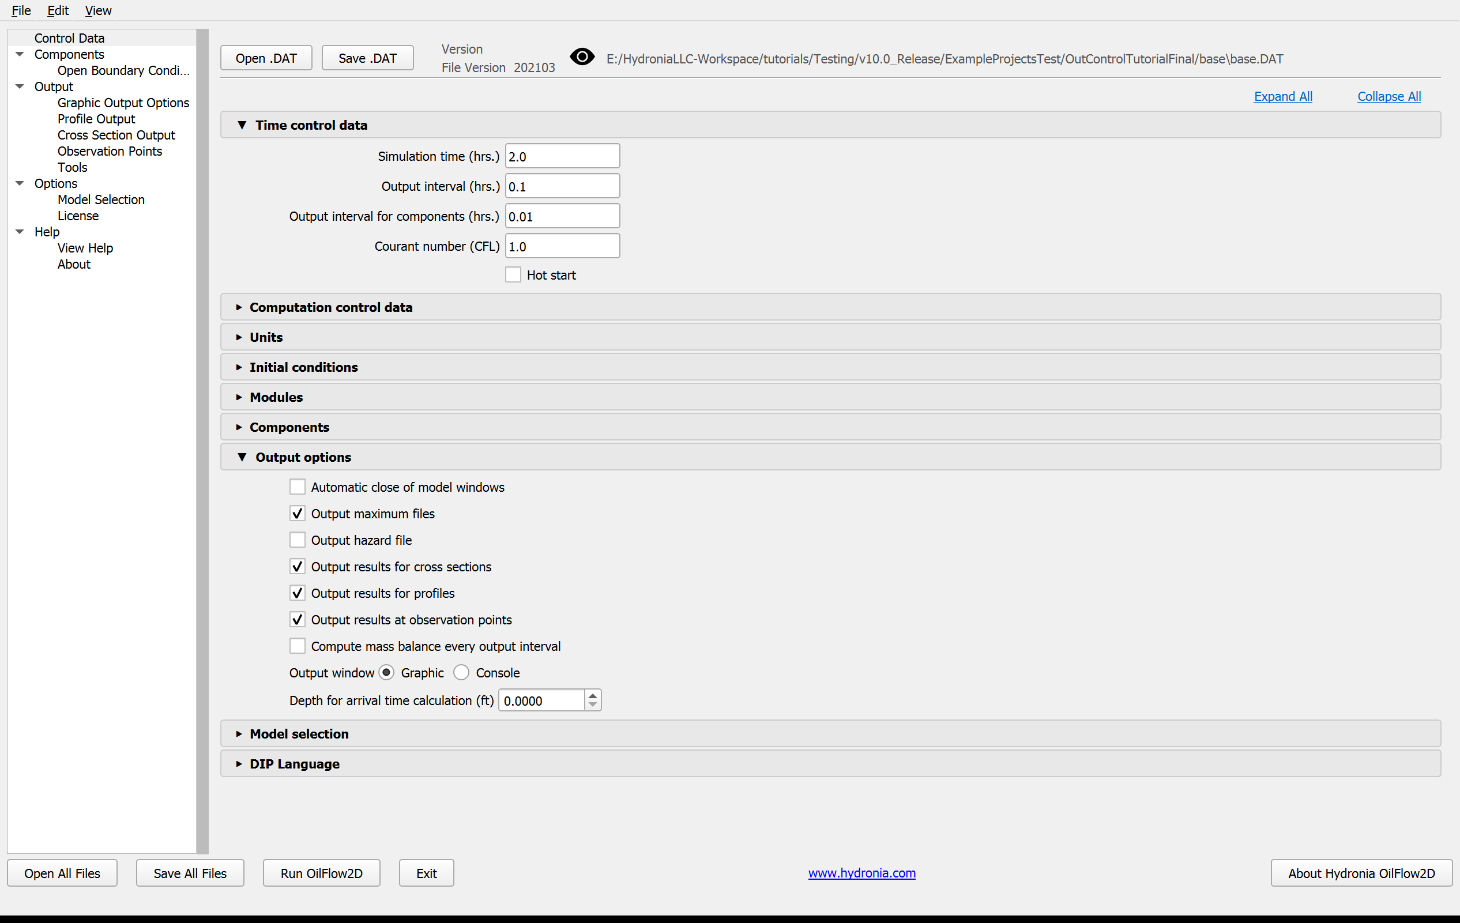Click the Expand All link
Viewport: 1460px width, 923px height.
[x=1283, y=96]
